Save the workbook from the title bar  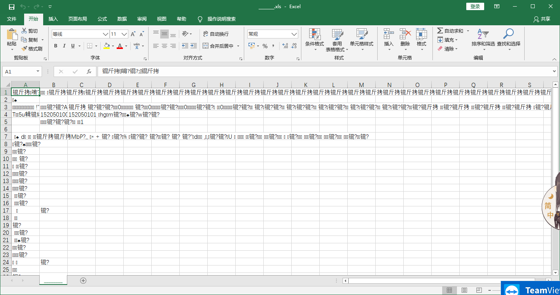[x=11, y=7]
